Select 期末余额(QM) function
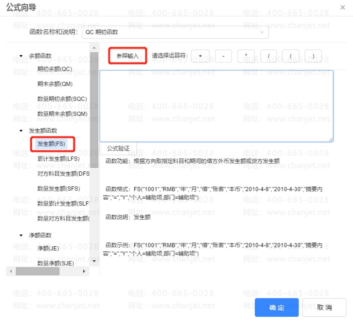 pos(54,84)
